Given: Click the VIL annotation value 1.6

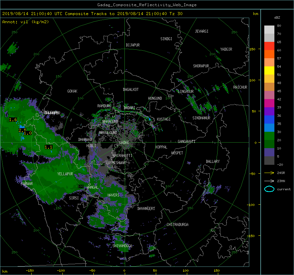Looking at the screenshot, I should (13, 120).
